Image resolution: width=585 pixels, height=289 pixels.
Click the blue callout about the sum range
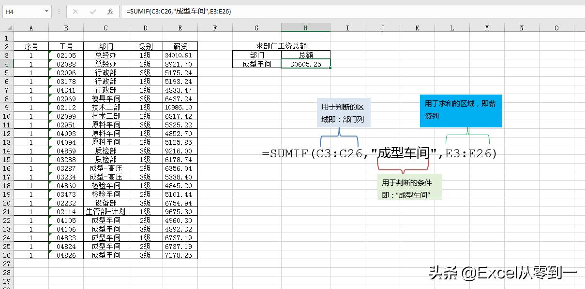[x=461, y=110]
